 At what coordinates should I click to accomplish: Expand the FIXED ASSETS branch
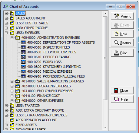tap(6, 125)
